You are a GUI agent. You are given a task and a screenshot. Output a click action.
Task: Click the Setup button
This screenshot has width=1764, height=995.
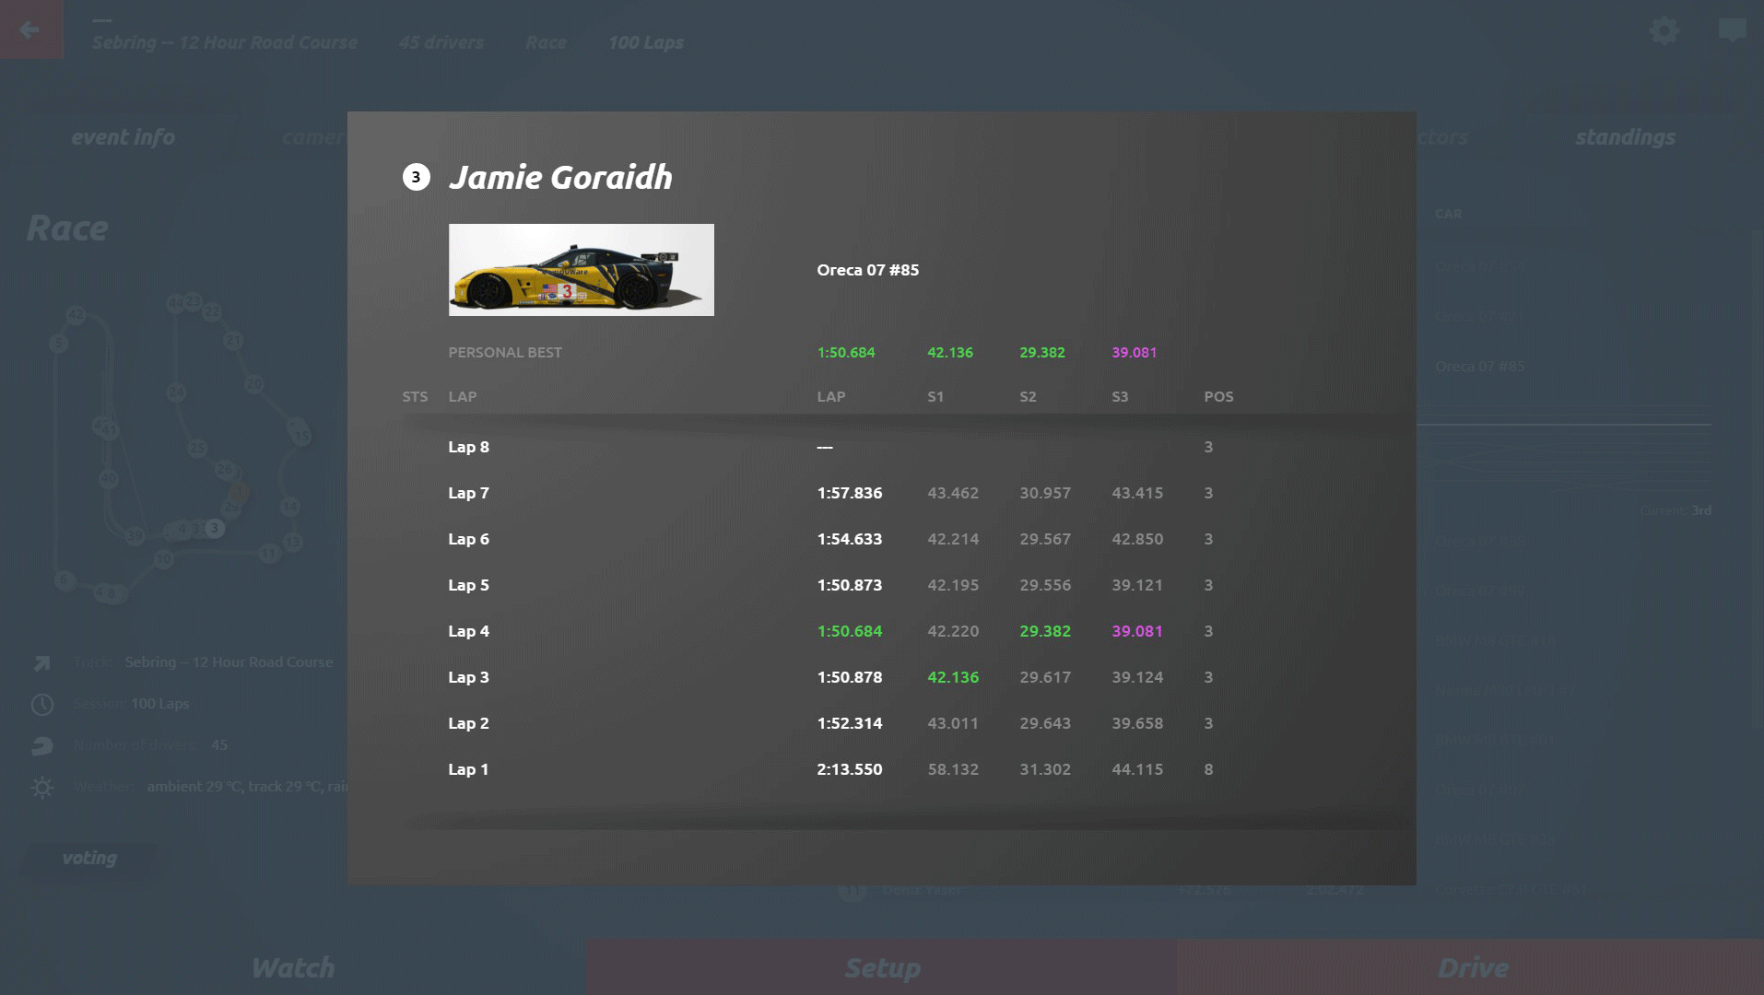[x=882, y=967]
